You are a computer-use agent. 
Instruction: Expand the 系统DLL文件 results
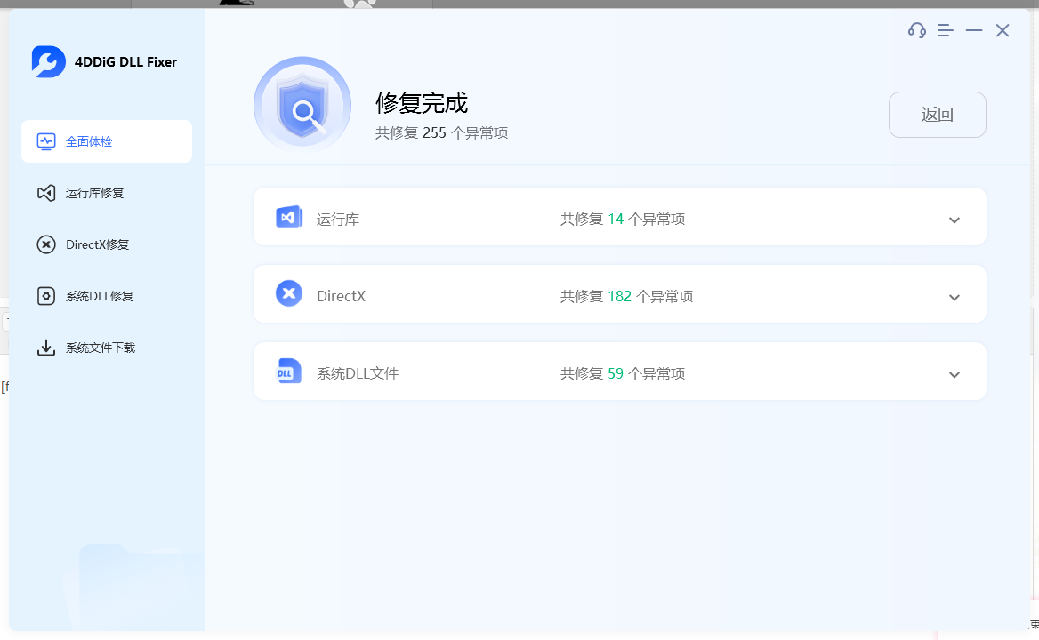(954, 374)
